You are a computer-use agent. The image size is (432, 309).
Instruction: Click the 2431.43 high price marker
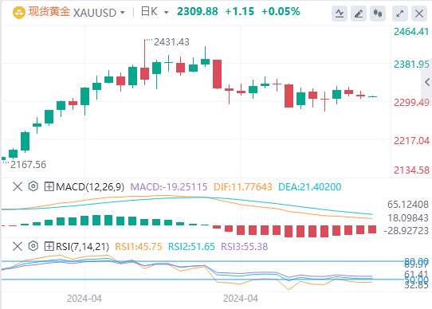click(x=171, y=42)
